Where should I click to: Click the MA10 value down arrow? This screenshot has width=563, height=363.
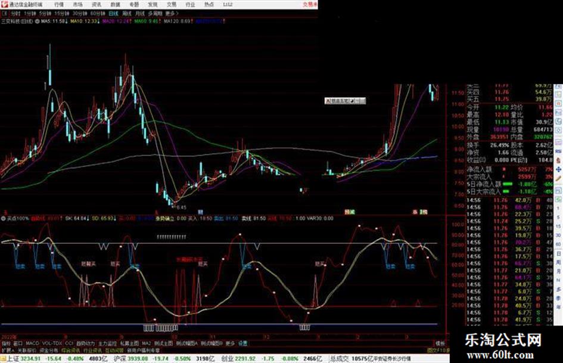coord(98,21)
